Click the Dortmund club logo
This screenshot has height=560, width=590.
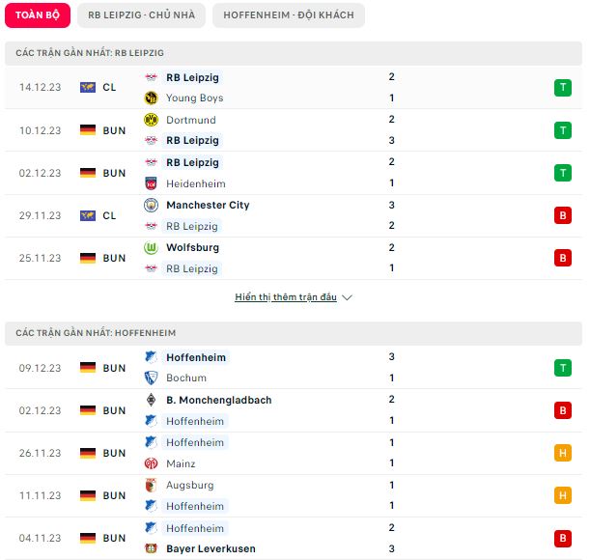coord(151,120)
